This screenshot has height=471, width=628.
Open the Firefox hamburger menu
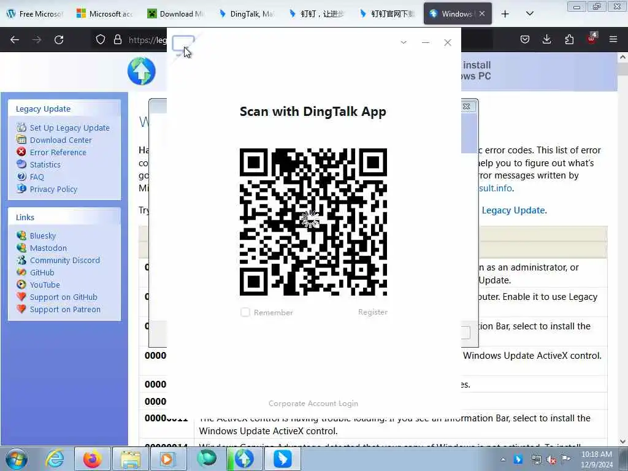(x=613, y=39)
